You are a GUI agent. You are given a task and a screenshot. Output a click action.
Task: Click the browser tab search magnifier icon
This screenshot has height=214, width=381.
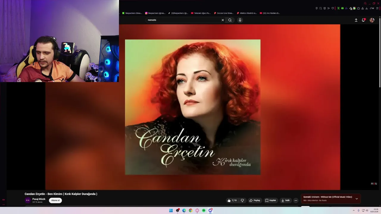tap(365, 3)
